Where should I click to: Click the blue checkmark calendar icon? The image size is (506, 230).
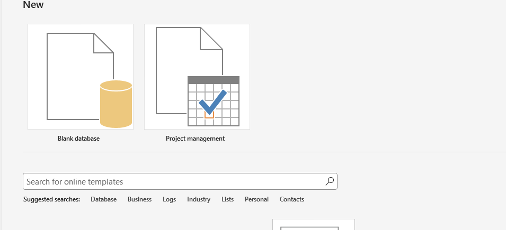point(214,101)
